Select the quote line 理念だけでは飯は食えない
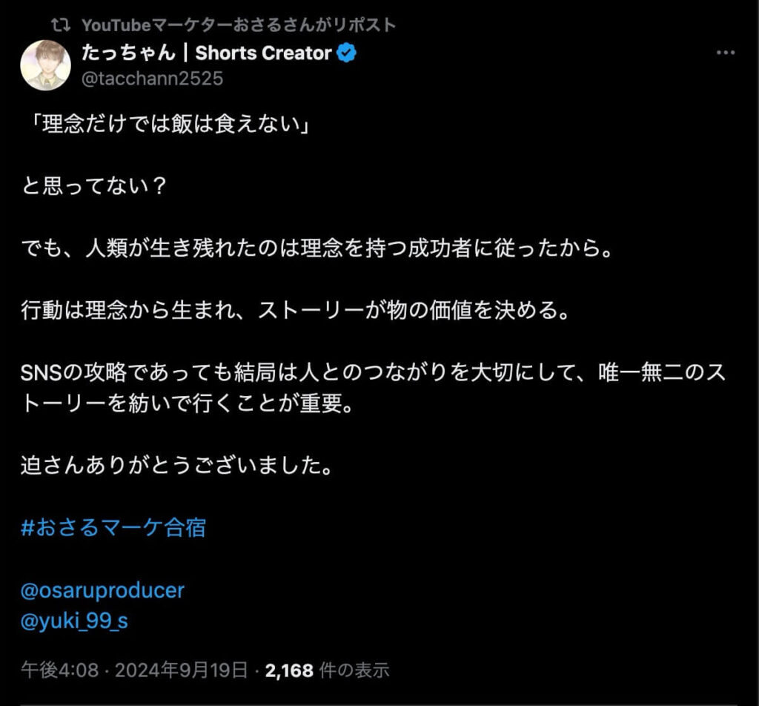Image resolution: width=759 pixels, height=706 pixels. point(170,125)
